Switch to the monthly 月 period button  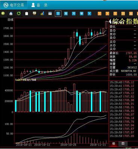tap(73, 13)
